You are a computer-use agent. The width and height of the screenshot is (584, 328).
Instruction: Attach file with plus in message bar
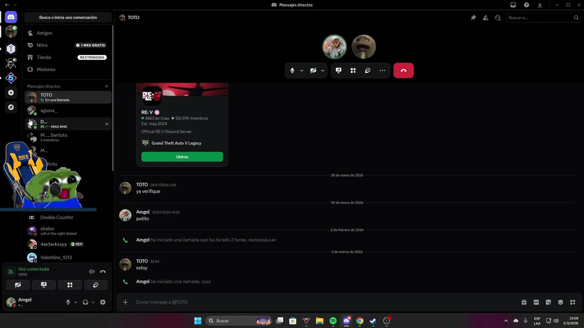pyautogui.click(x=125, y=302)
